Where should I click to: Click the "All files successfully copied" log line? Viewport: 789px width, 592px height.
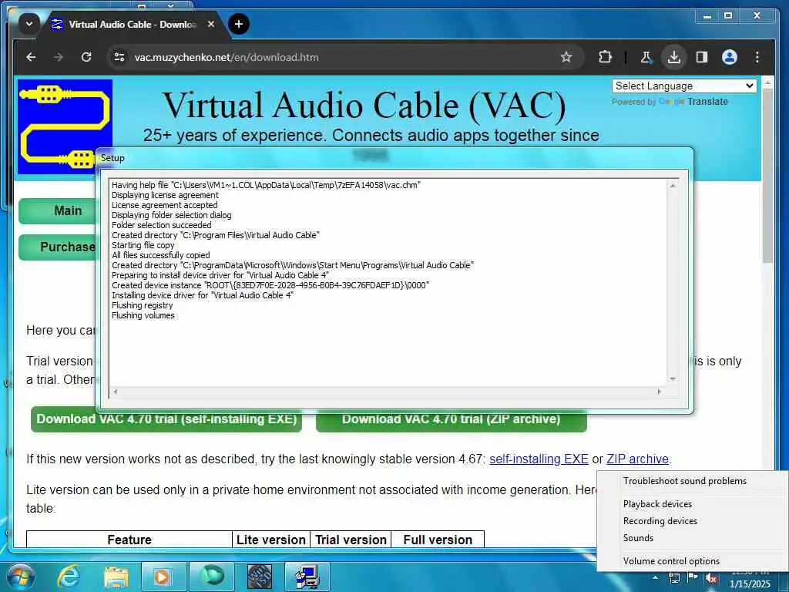(160, 255)
